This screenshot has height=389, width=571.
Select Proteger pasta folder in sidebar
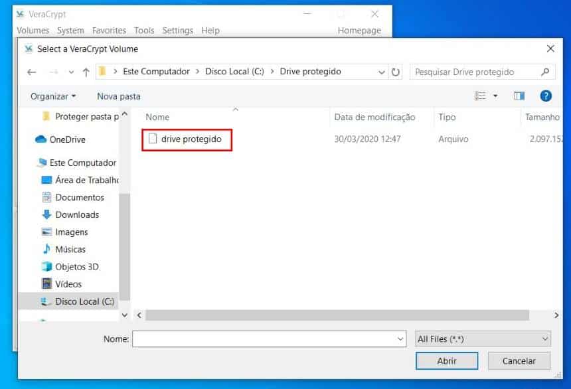(x=80, y=117)
